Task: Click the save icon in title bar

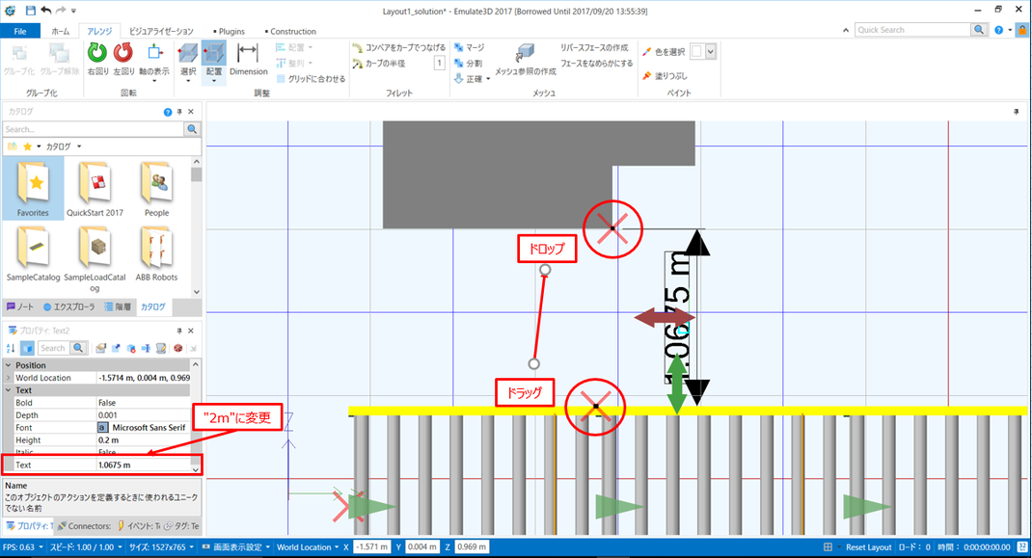Action: pos(30,10)
